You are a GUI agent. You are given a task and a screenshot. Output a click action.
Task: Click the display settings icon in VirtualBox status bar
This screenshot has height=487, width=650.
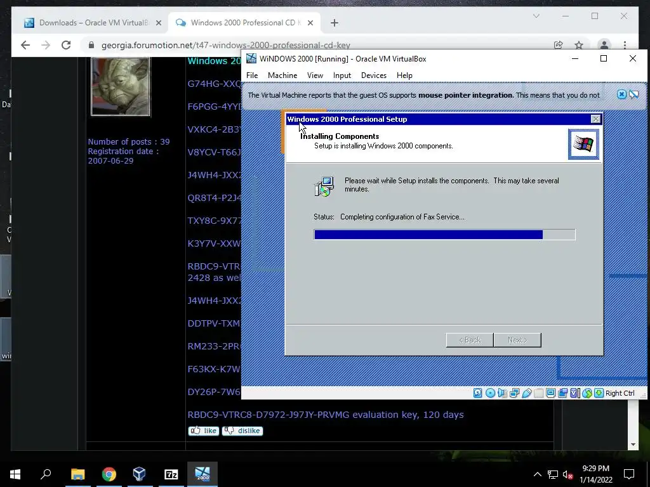(550, 393)
